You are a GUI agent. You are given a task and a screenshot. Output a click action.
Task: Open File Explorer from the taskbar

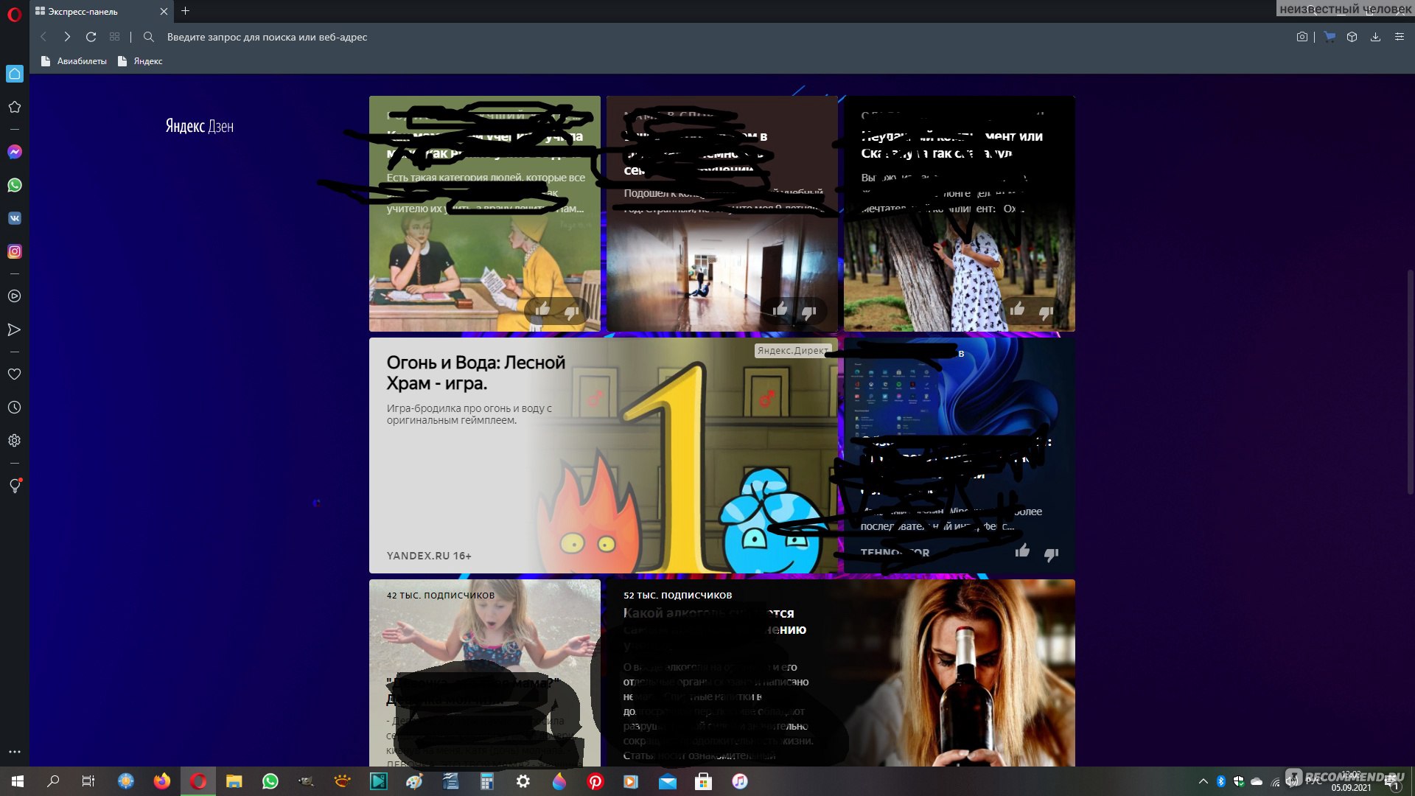coord(234,781)
